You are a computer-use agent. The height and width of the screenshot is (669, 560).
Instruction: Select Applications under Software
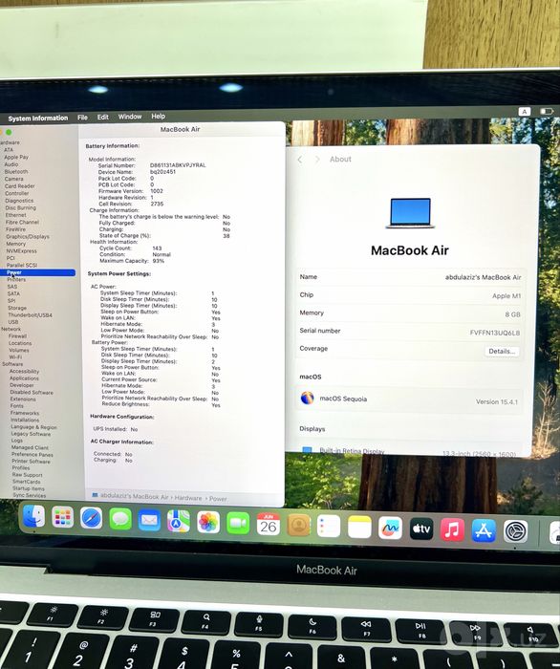(24, 378)
